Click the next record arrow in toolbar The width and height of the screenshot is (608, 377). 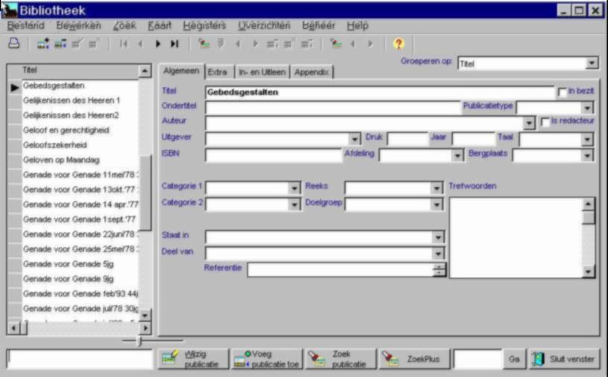pyautogui.click(x=159, y=44)
